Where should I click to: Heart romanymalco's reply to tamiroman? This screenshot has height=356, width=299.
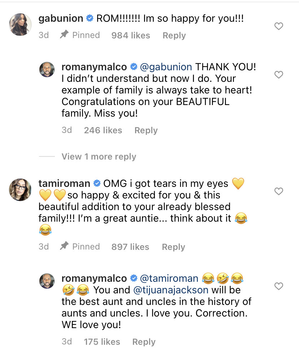278,286
